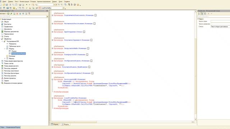The width and height of the screenshot is (230, 129).
Task: Select the Константы tree node
Action: coord(8,24)
